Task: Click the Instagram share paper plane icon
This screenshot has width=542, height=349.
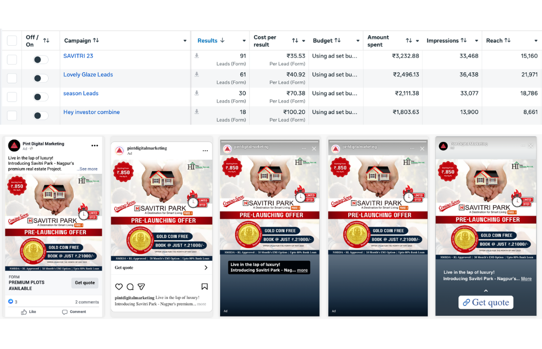Action: tap(141, 286)
